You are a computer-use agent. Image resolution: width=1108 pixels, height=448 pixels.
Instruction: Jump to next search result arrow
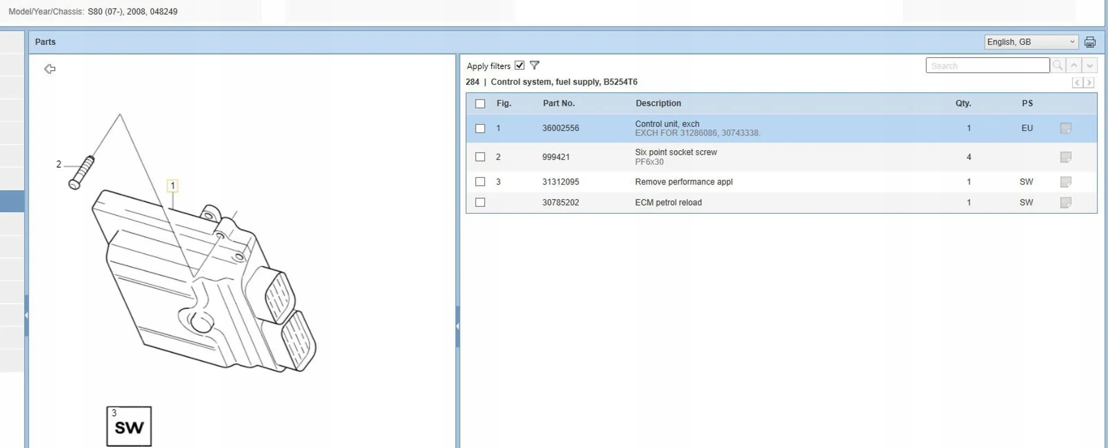pos(1089,66)
